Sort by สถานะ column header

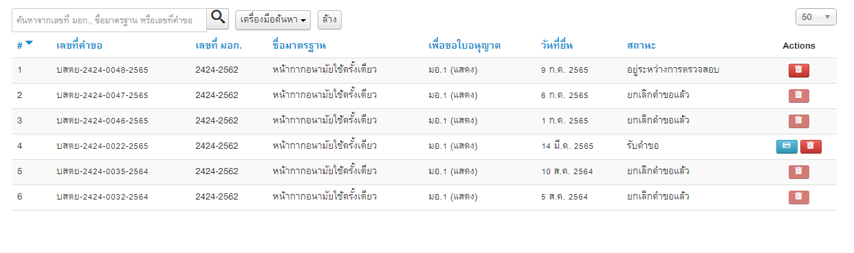pos(641,46)
